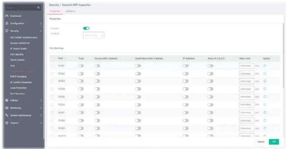Open Storm Control menu item
Viewport: 286px width, 149px height.
(x=17, y=60)
